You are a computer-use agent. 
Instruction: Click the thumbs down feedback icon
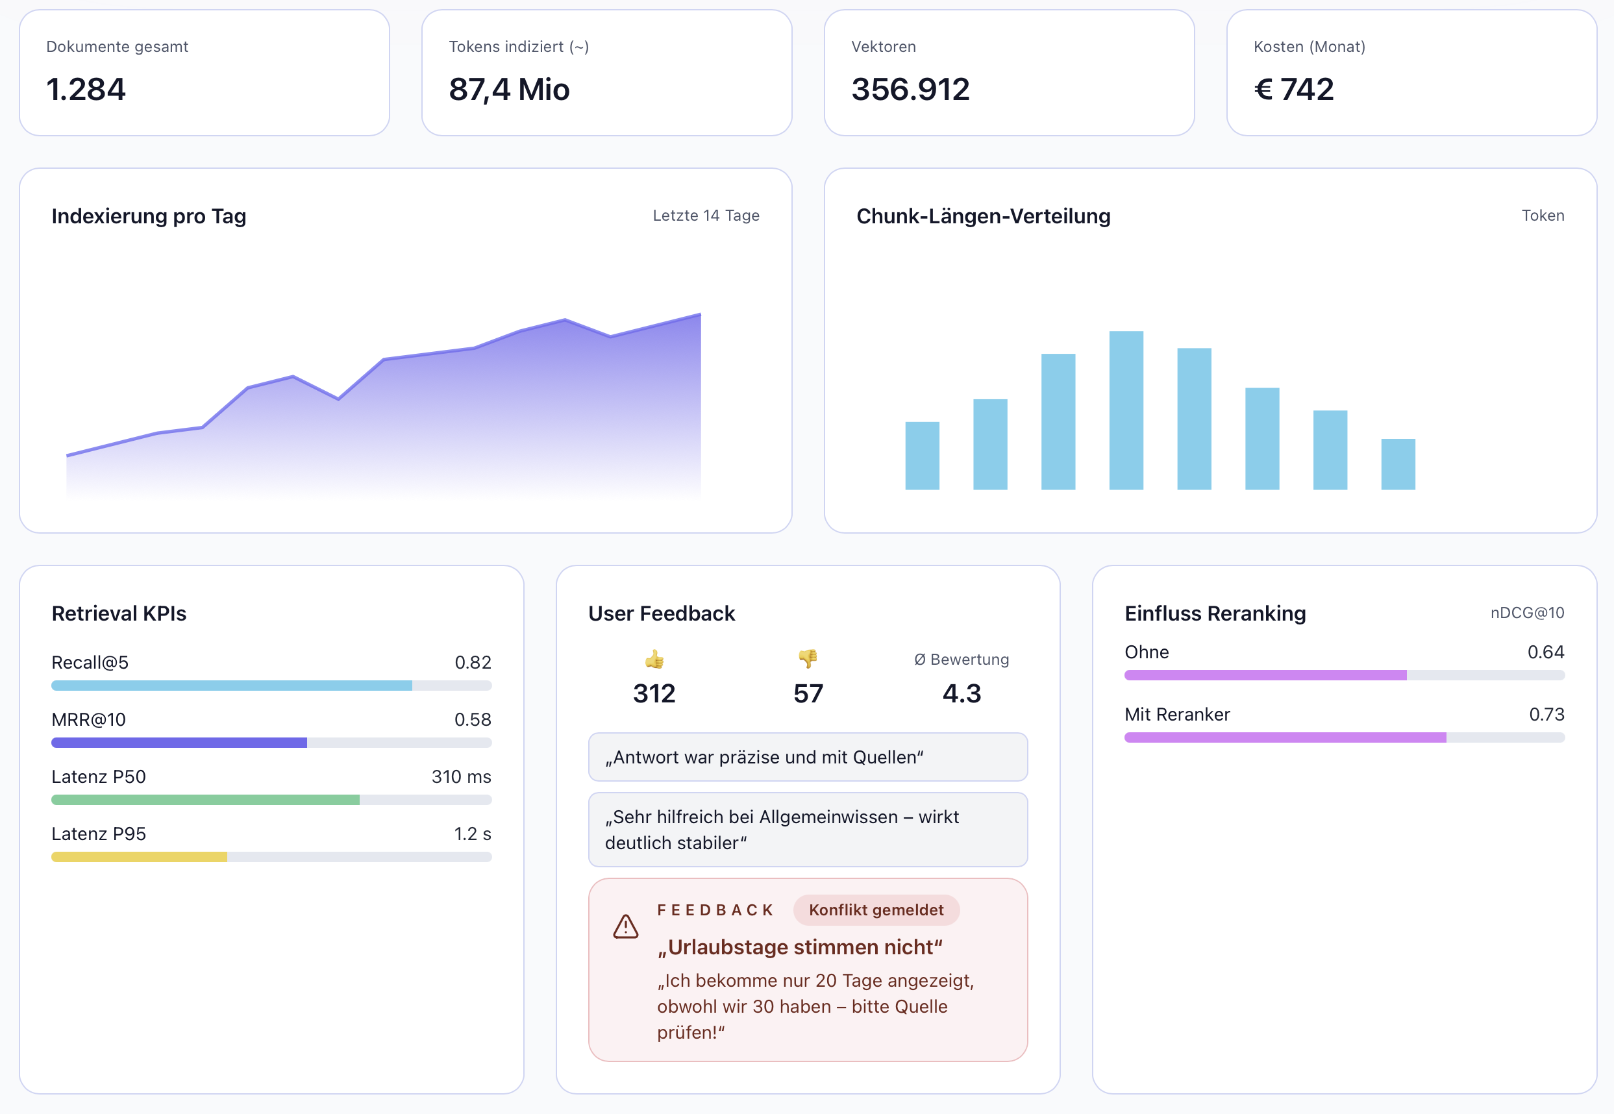[808, 659]
